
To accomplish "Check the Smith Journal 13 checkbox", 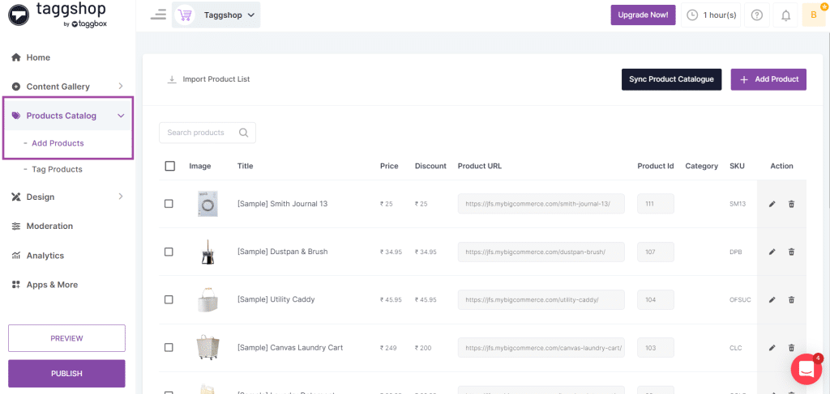I will point(169,204).
